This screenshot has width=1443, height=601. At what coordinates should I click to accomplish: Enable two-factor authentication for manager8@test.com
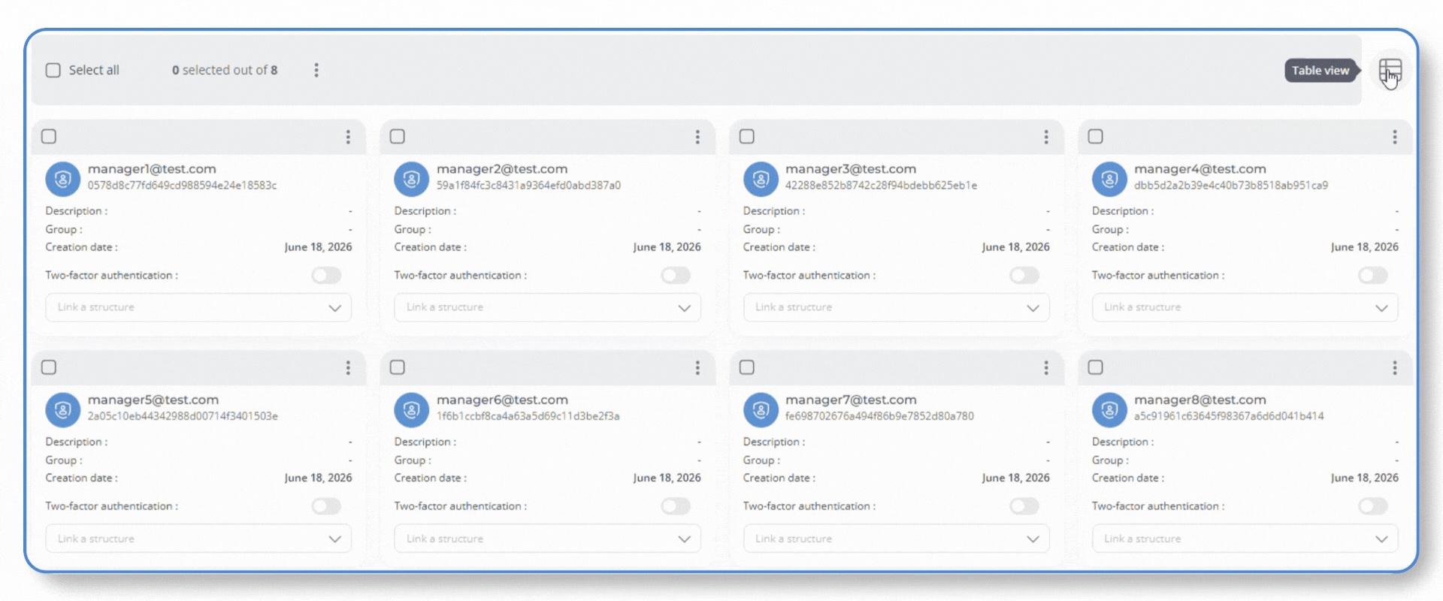[x=1373, y=506]
